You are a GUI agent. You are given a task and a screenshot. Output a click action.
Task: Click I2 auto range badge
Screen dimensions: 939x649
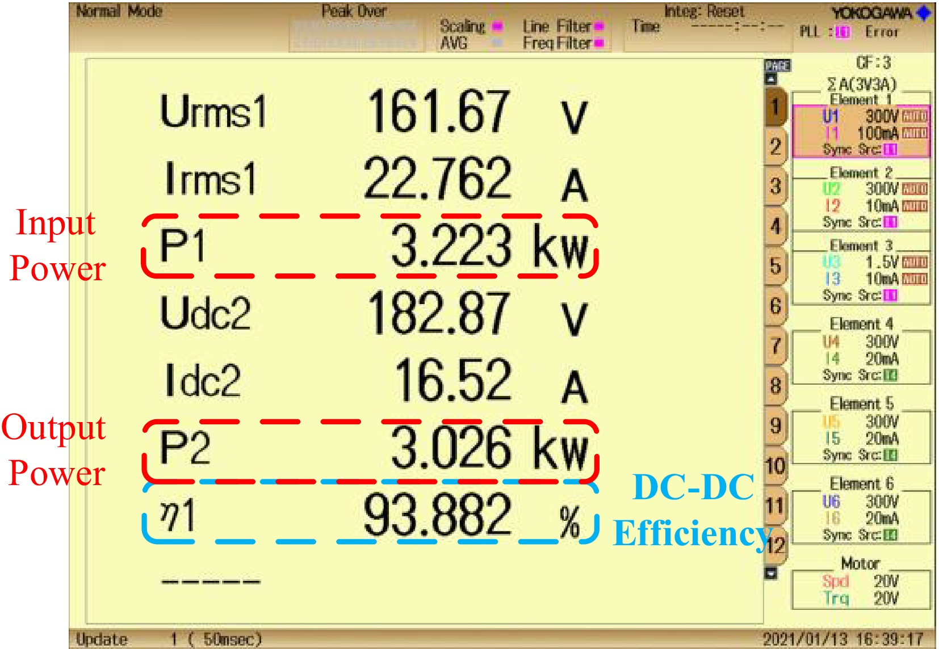[x=915, y=205]
